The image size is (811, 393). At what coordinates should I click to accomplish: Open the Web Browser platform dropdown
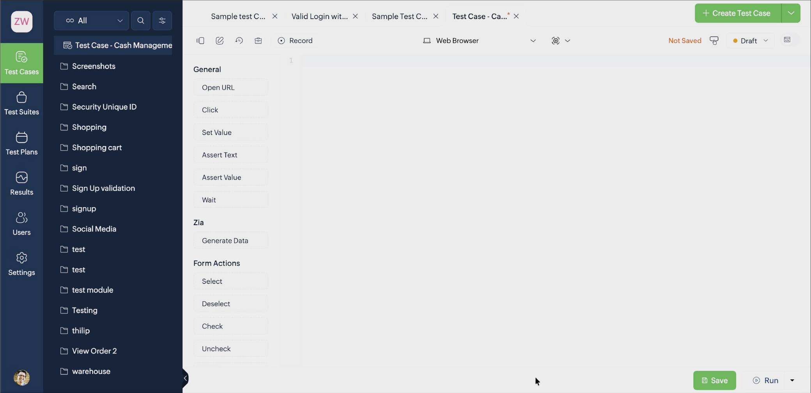click(479, 41)
